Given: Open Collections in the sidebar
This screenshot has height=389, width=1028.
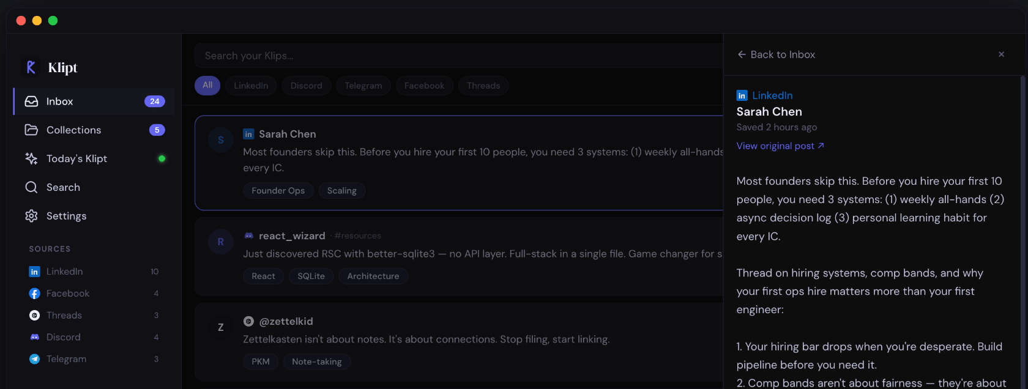Looking at the screenshot, I should [94, 130].
